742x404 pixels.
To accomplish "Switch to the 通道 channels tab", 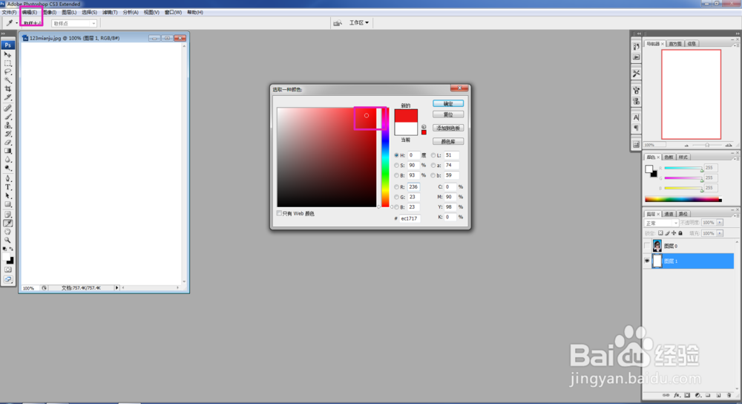I will coord(669,214).
